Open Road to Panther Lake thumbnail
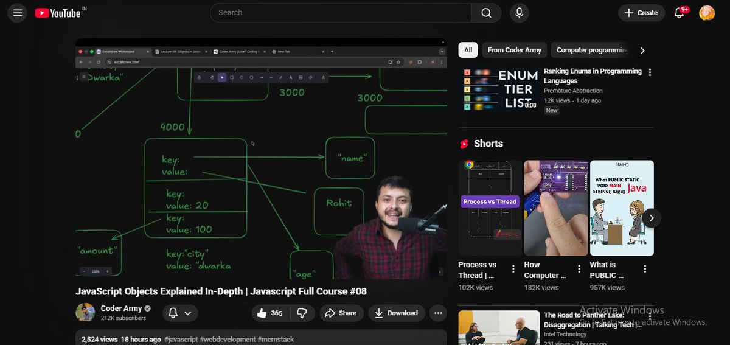 (499, 328)
